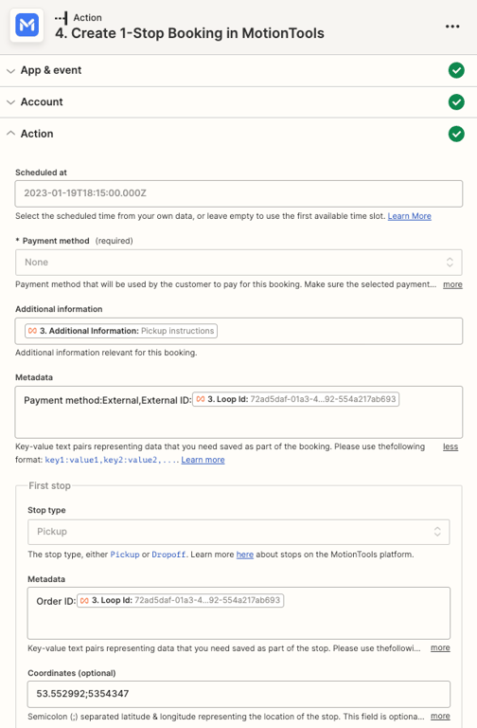Click the 'Scheduled at' label

point(42,173)
